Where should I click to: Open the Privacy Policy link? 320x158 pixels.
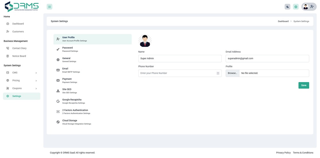click(283, 153)
